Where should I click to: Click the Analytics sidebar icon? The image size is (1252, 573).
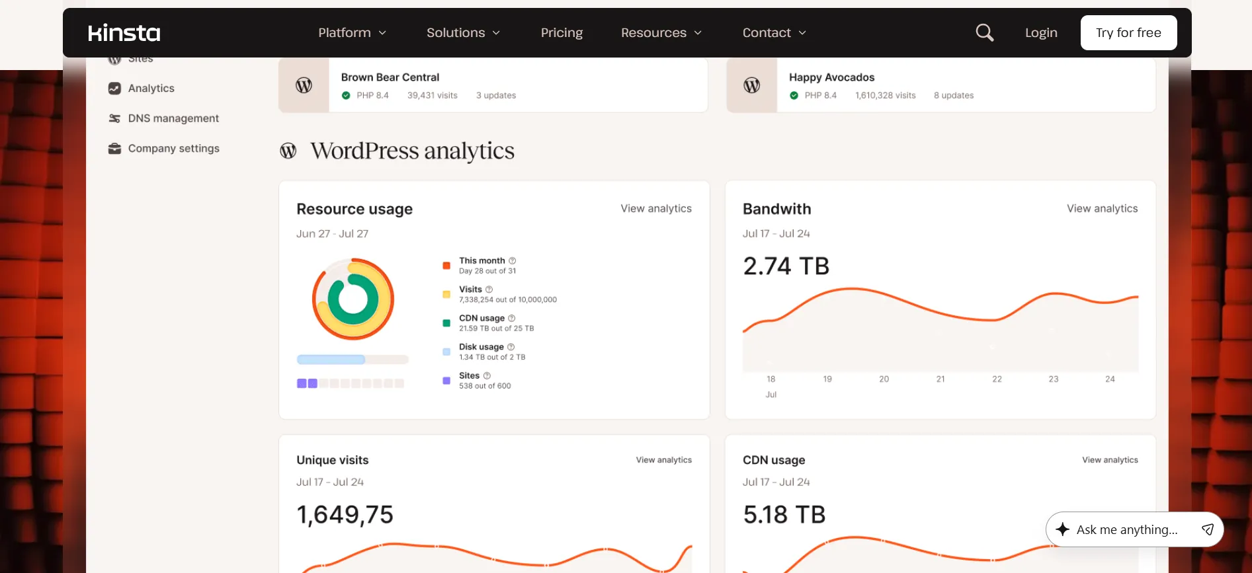114,88
